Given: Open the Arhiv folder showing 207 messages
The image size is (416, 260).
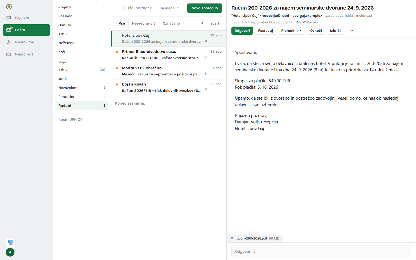Looking at the screenshot, I should [82, 70].
